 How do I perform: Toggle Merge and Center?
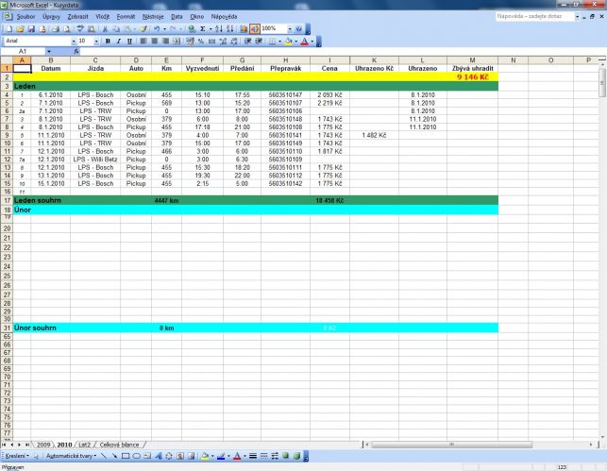tap(177, 41)
